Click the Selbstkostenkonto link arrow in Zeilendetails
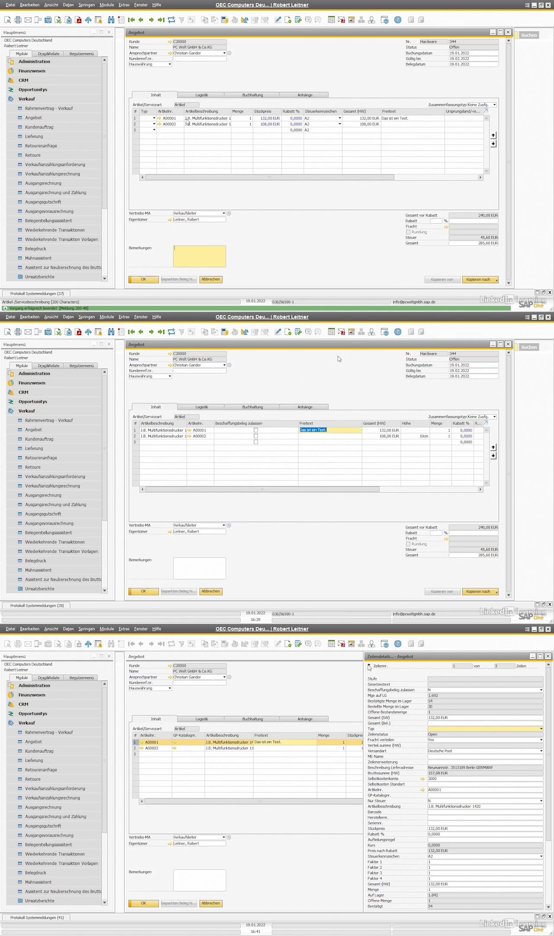Viewport: 554px width, 936px height. tap(422, 779)
